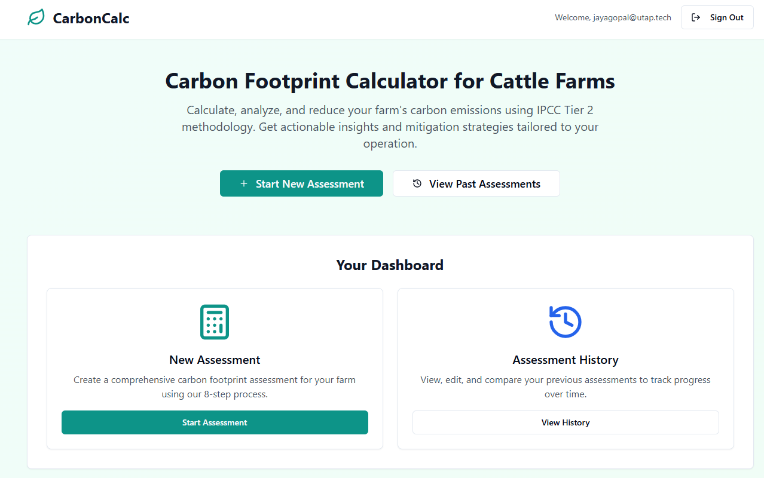Viewport: 764px width, 478px height.
Task: Click the CarbonCalc leaf logo icon
Action: tap(36, 18)
